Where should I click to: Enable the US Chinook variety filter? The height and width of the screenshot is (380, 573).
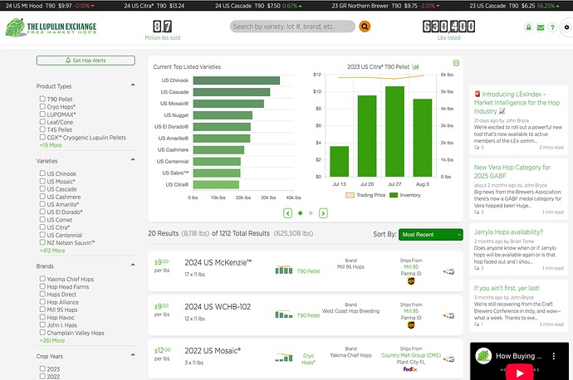tap(42, 173)
